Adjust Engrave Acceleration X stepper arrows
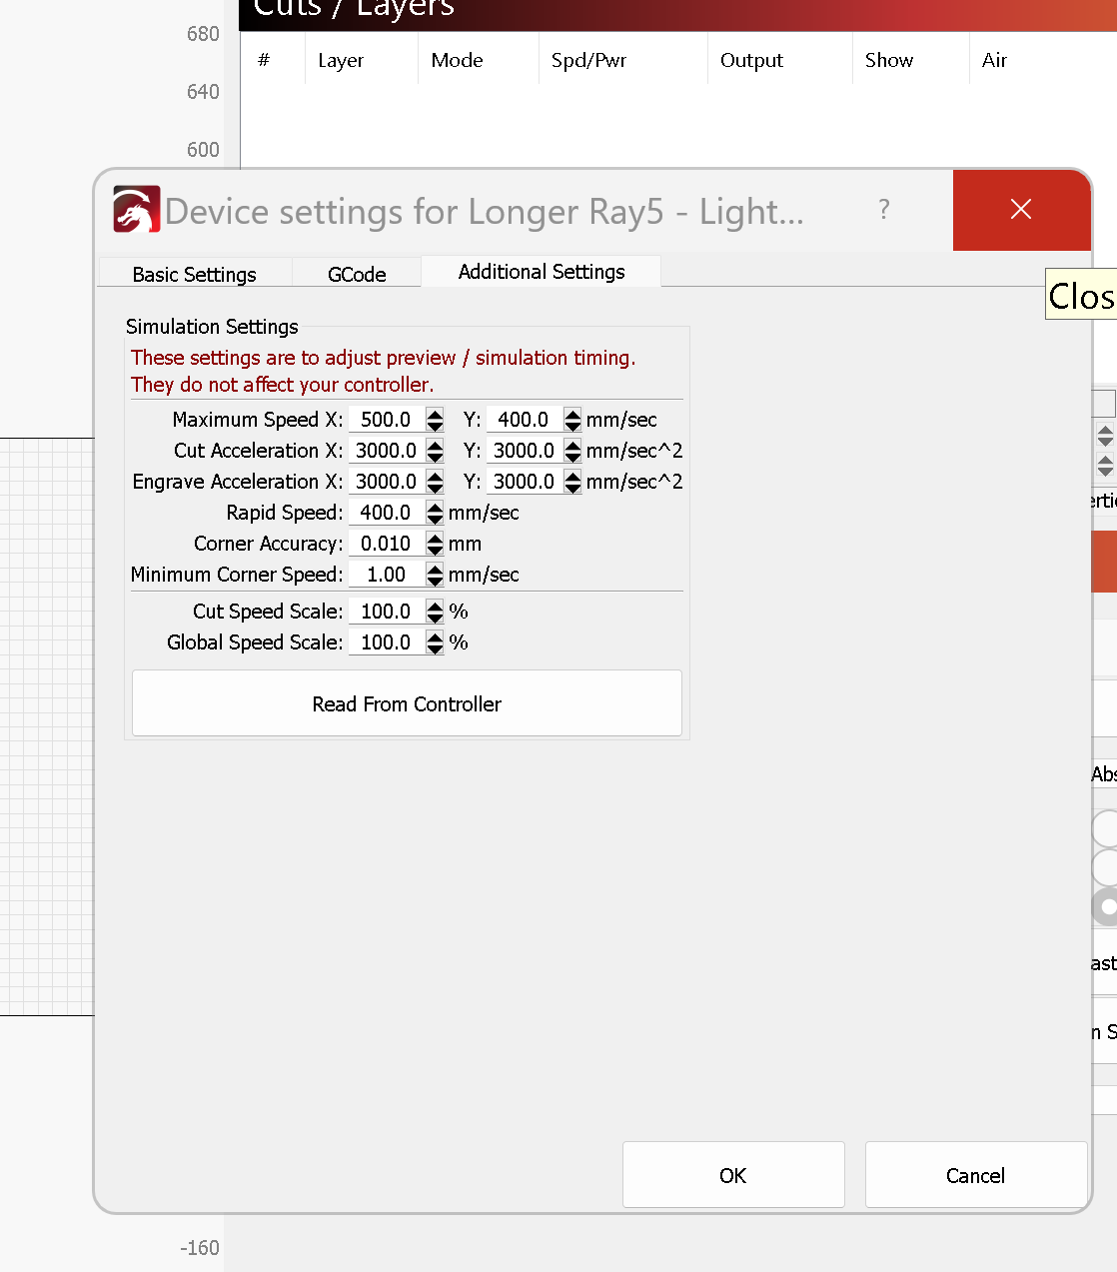Screen dimensions: 1117x1272 click(435, 482)
